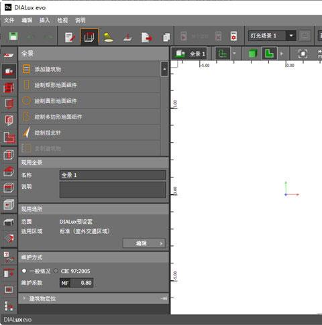This screenshot has height=325, width=322.
Task: Click the empty 说明 description text box
Action: [x=113, y=190]
